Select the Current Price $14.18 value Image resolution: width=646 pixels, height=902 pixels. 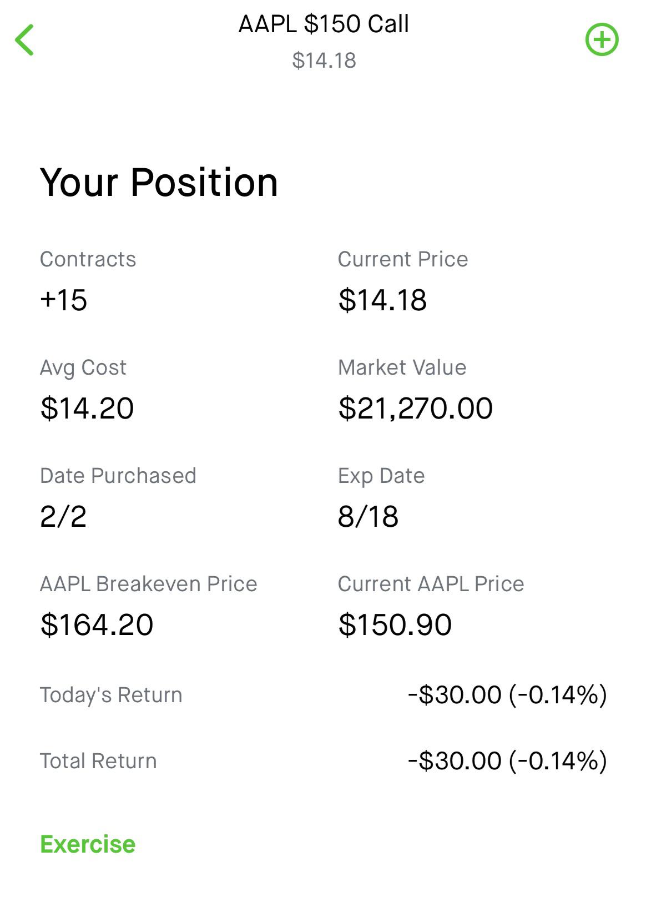382,300
